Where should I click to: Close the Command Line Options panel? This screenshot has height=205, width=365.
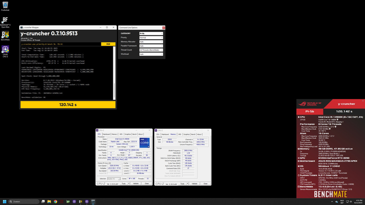pos(164,28)
